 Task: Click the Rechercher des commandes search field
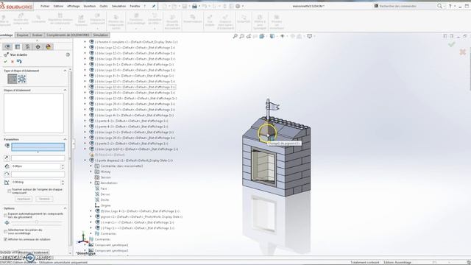click(406, 6)
